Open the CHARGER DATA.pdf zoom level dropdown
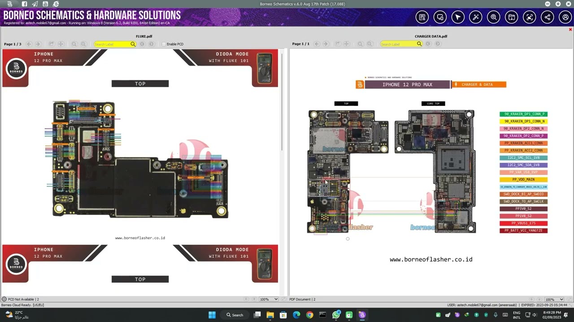Screen dimensions: 574x322 point(554,299)
